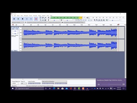
Task: Click the Pause transport button
Action: (x=14, y=19)
